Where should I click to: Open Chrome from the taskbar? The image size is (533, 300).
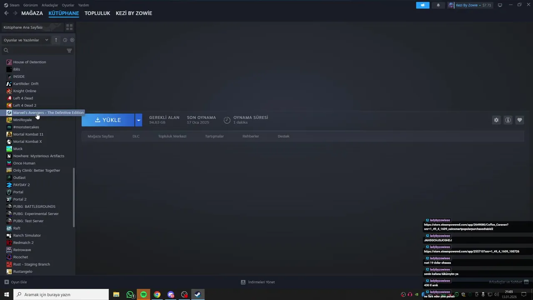click(157, 295)
